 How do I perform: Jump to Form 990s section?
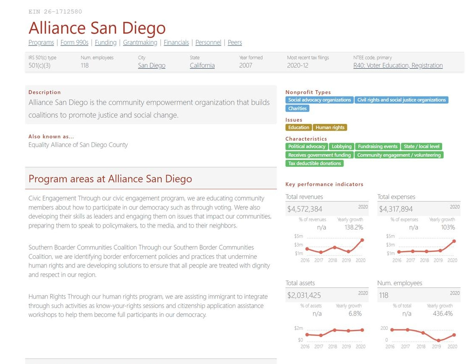tap(74, 42)
